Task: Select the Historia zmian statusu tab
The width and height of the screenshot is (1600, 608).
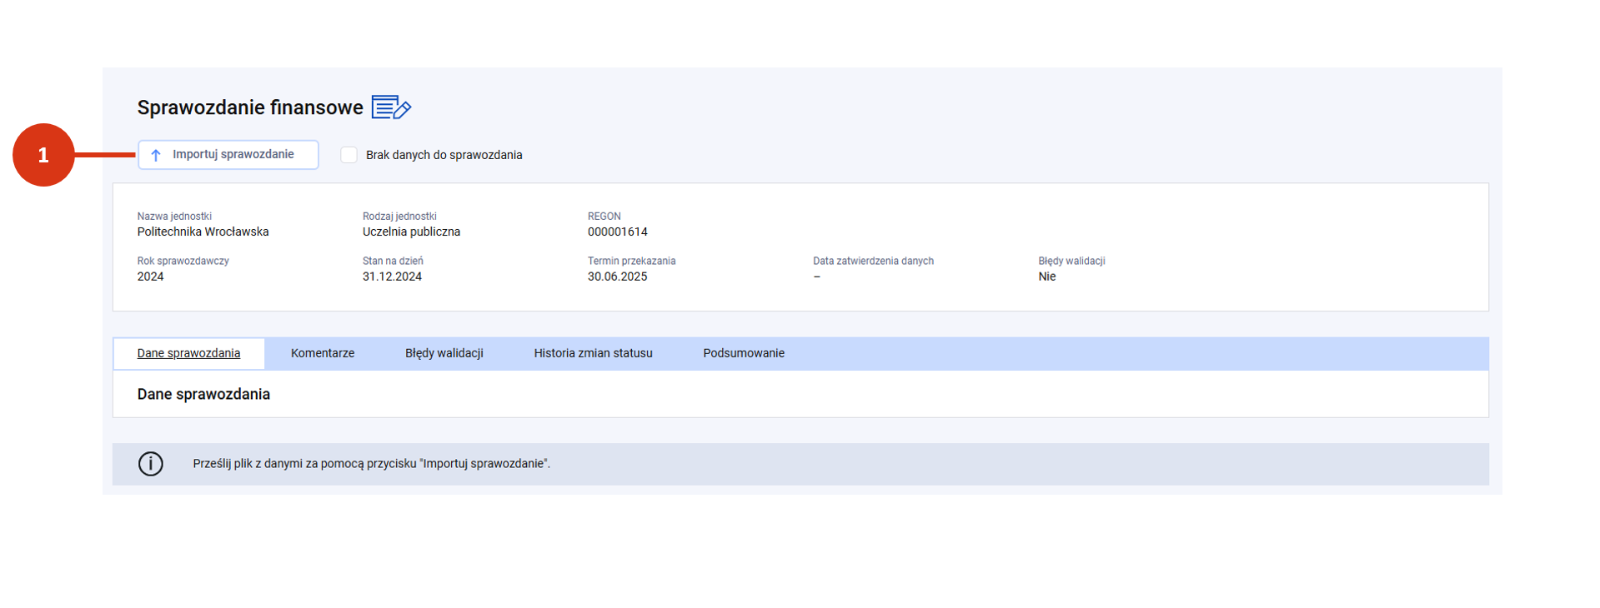Action: tap(593, 353)
